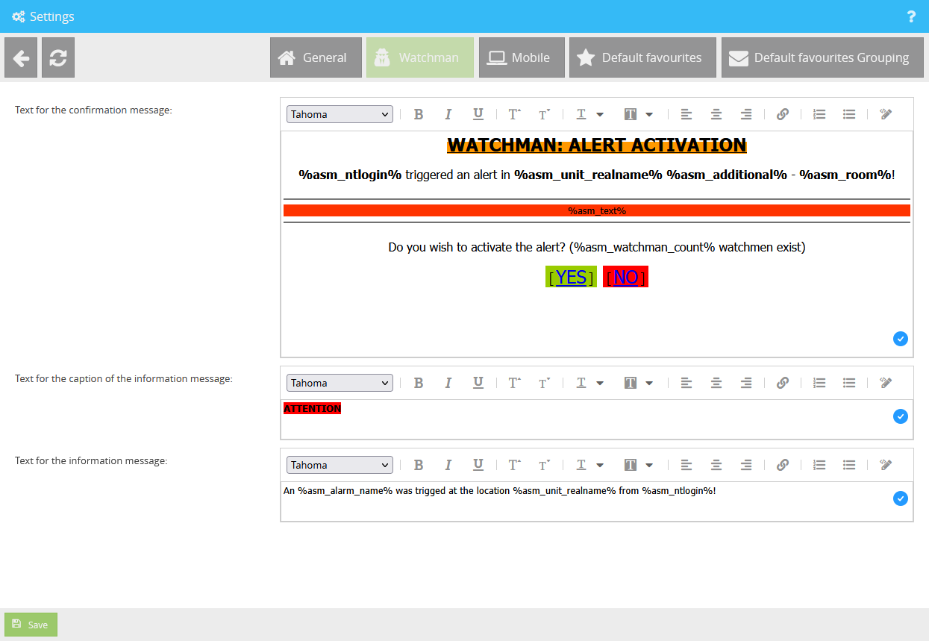Click blue checkmark in caption editor
Image resolution: width=929 pixels, height=641 pixels.
pyautogui.click(x=901, y=416)
